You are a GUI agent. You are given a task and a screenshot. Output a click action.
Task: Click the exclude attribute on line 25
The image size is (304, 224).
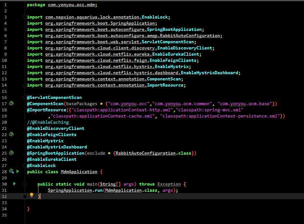[96, 153]
